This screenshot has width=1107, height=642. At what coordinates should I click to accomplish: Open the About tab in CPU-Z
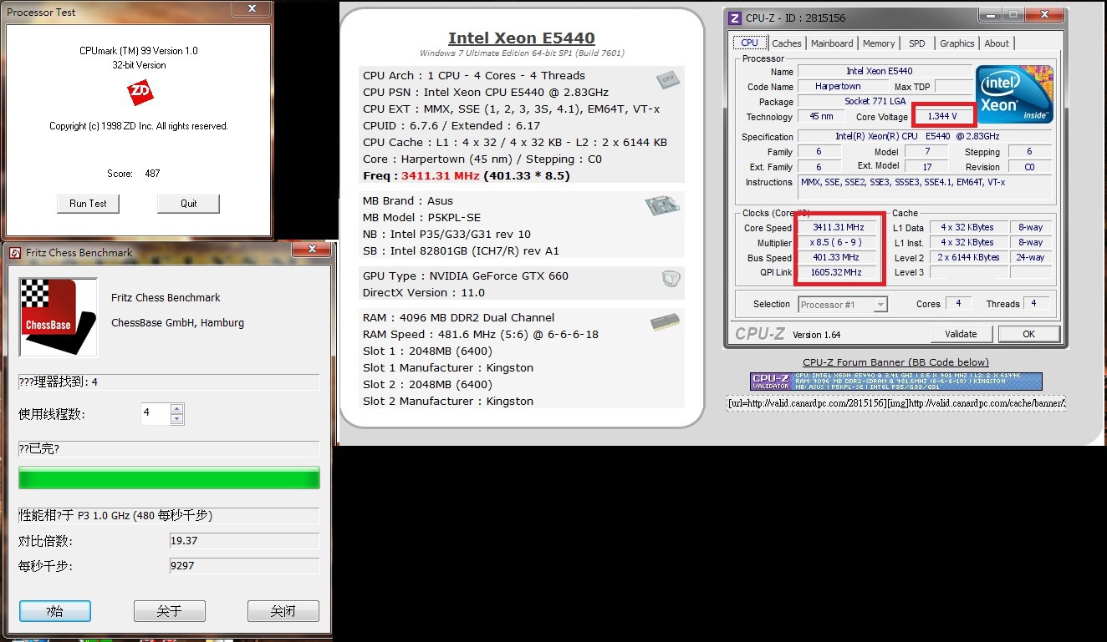996,43
